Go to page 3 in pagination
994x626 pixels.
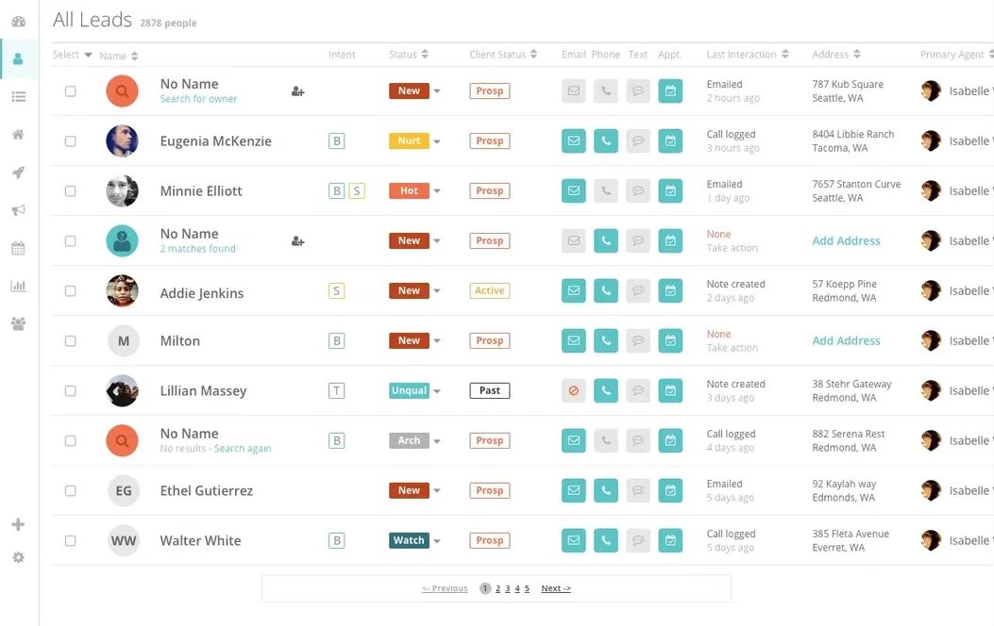click(x=507, y=588)
